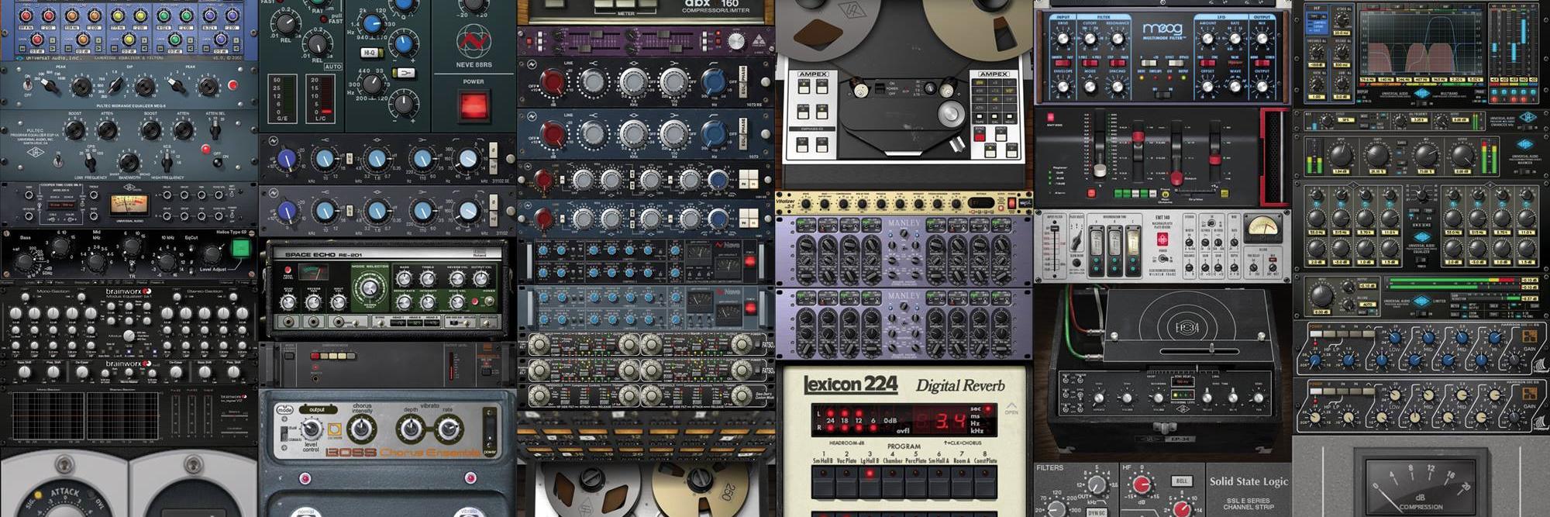Click the Boss Chorus output label

coord(317,409)
